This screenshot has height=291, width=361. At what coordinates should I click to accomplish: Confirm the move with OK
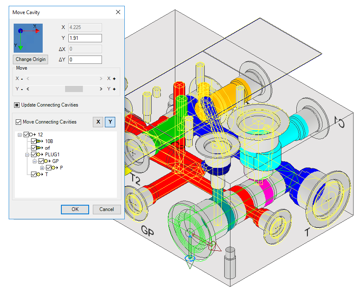tap(75, 209)
